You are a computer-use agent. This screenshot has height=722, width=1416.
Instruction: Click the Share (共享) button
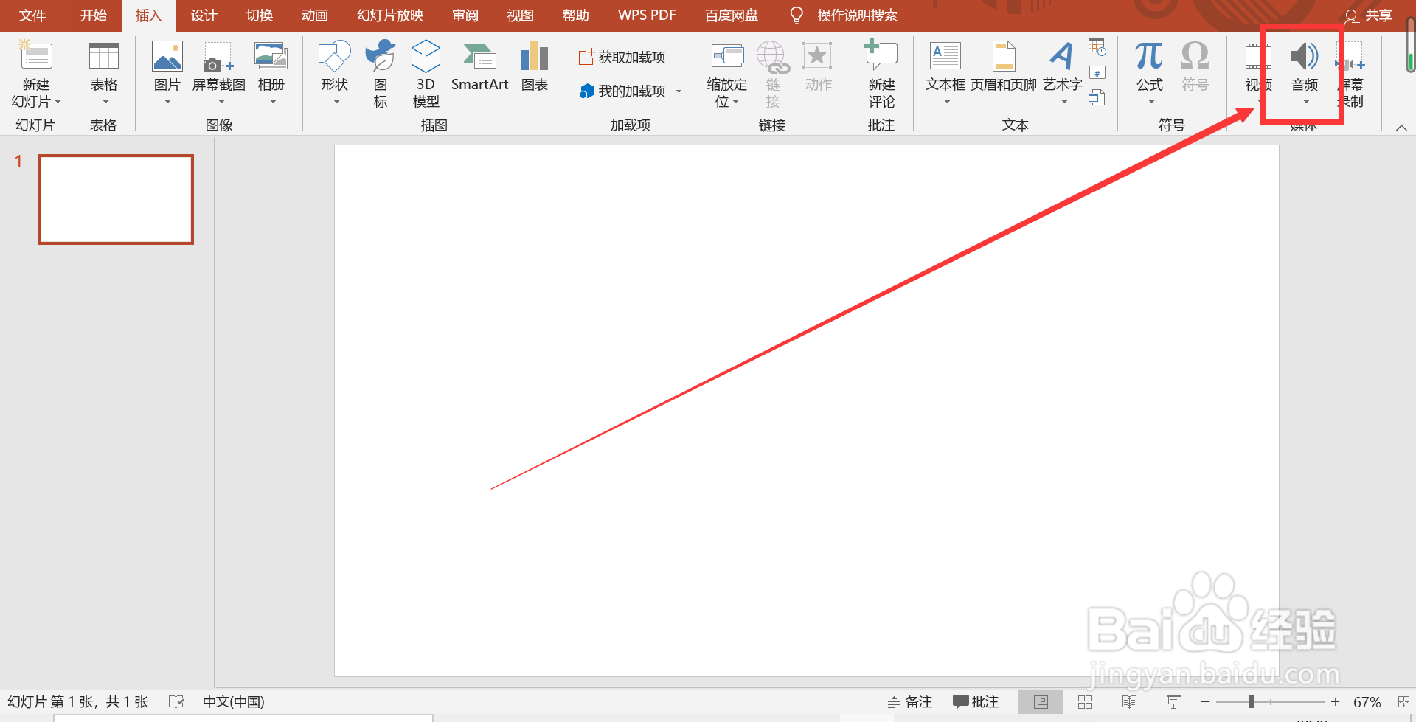click(1368, 15)
